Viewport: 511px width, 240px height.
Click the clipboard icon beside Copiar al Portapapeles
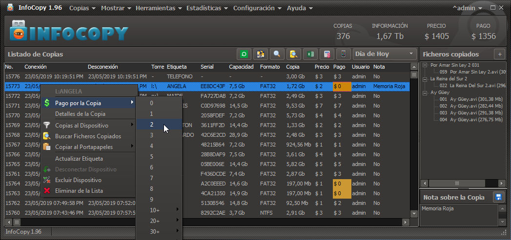point(47,147)
